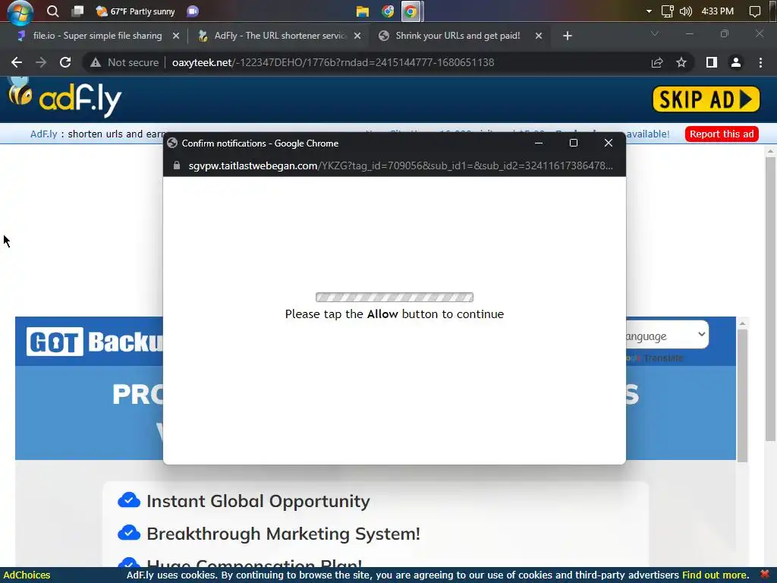Open the purple chat icon in taskbar
Viewport: 777px width, 583px height.
pyautogui.click(x=193, y=11)
